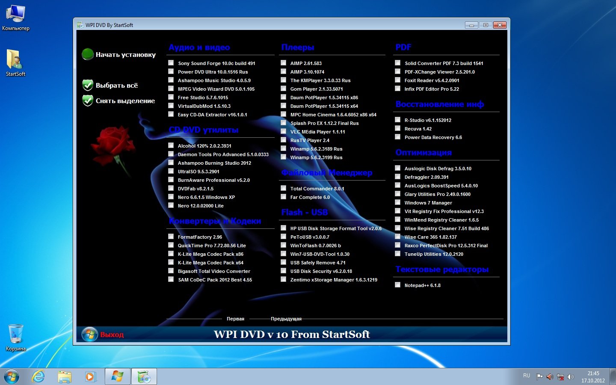Tick AIMP 3.10.1074 checkbox
Screen dimensions: 616x385
click(283, 71)
